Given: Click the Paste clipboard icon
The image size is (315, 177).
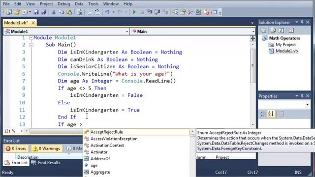Looking at the screenshot, I should pos(69,12).
